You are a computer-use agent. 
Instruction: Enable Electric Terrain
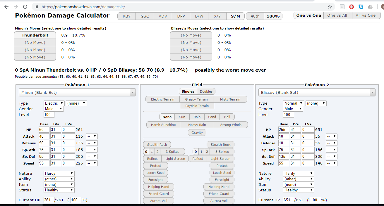click(x=162, y=99)
